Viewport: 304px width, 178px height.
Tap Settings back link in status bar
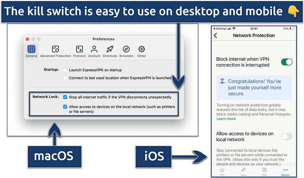point(221,28)
